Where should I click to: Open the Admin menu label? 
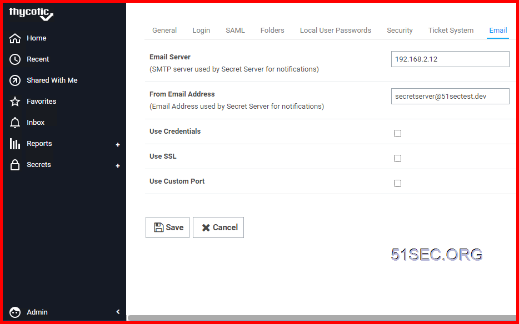(37, 312)
